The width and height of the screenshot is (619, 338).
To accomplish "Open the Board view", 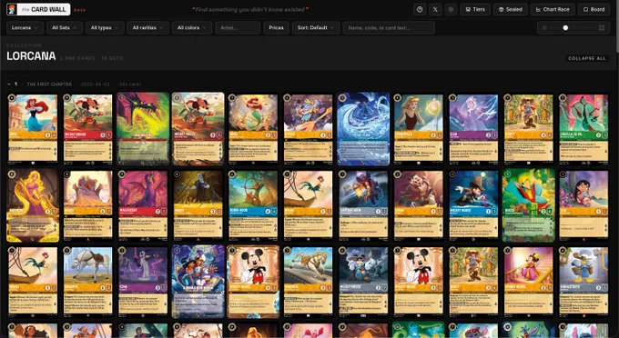I will pyautogui.click(x=594, y=9).
